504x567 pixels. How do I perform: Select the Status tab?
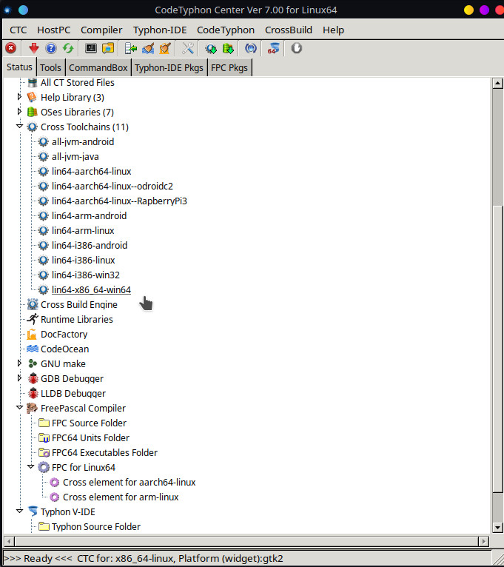click(19, 67)
